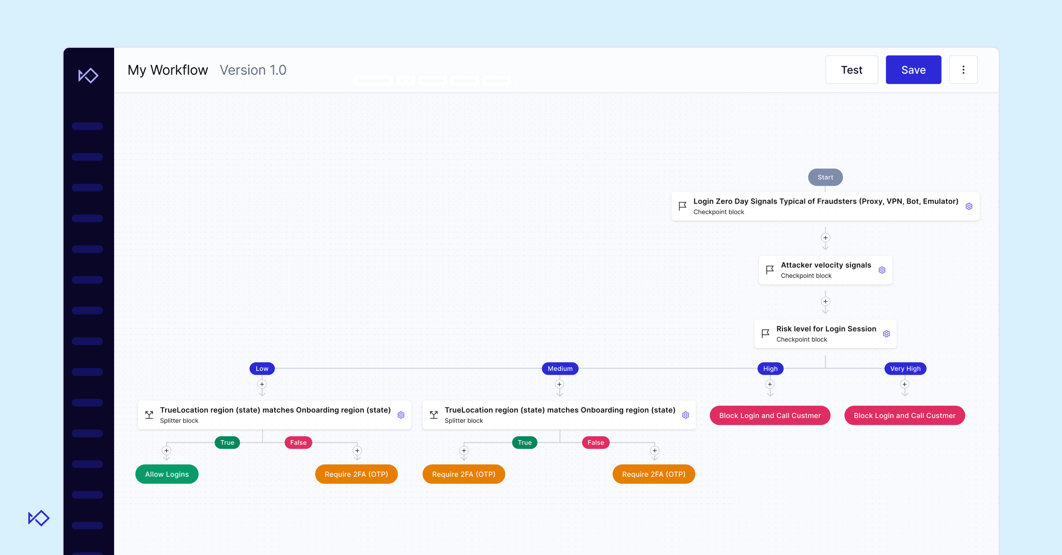The image size is (1062, 555).
Task: Select the first sidebar menu placeholder item
Action: [x=87, y=126]
